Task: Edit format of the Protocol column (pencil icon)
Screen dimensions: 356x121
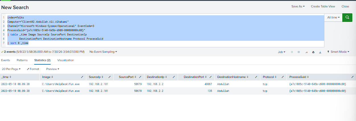Action: [283, 77]
